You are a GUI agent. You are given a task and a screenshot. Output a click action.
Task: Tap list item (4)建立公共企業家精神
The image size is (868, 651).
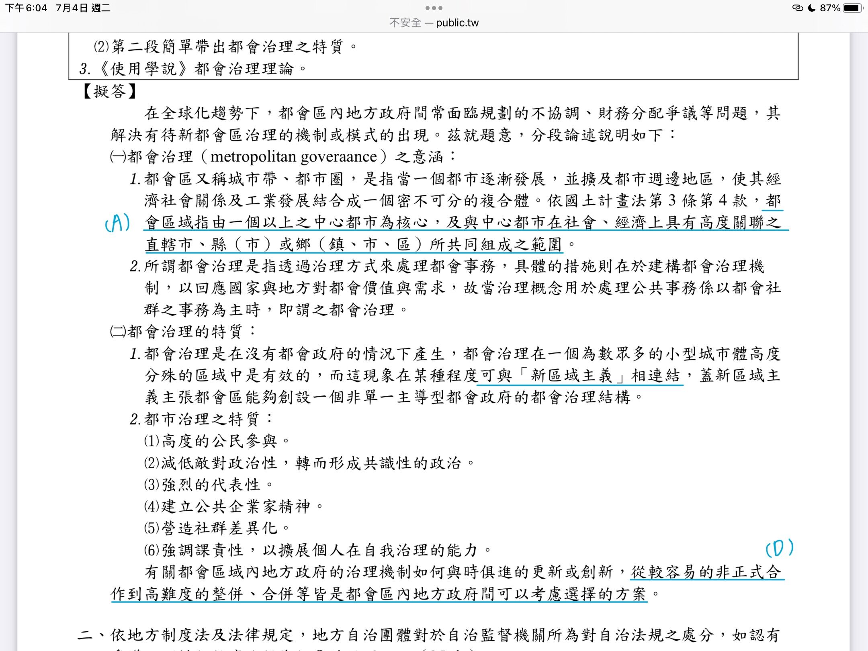coord(233,506)
